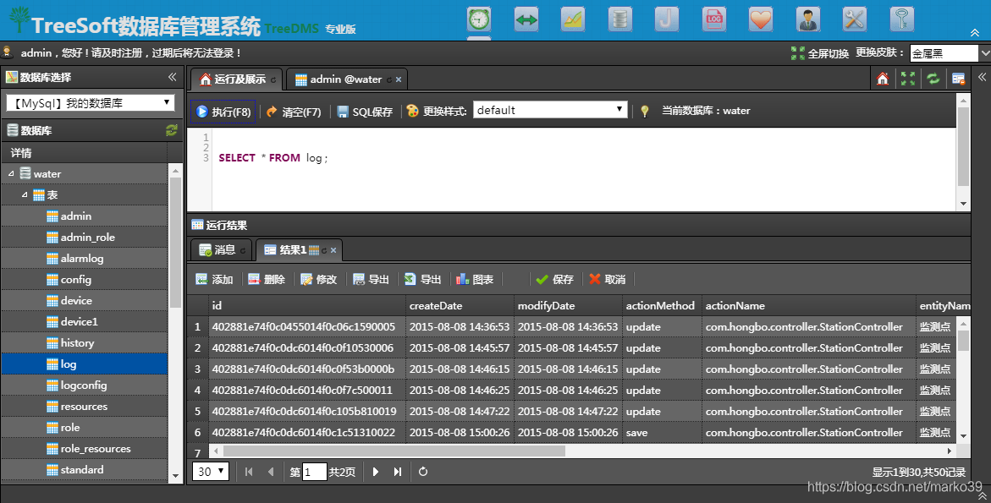Sort by the createDate column header
The width and height of the screenshot is (991, 503).
(x=460, y=305)
